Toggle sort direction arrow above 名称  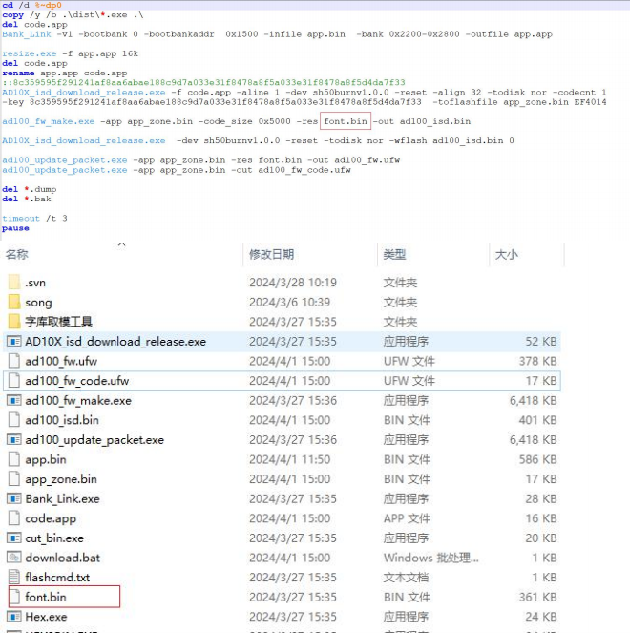tap(122, 244)
